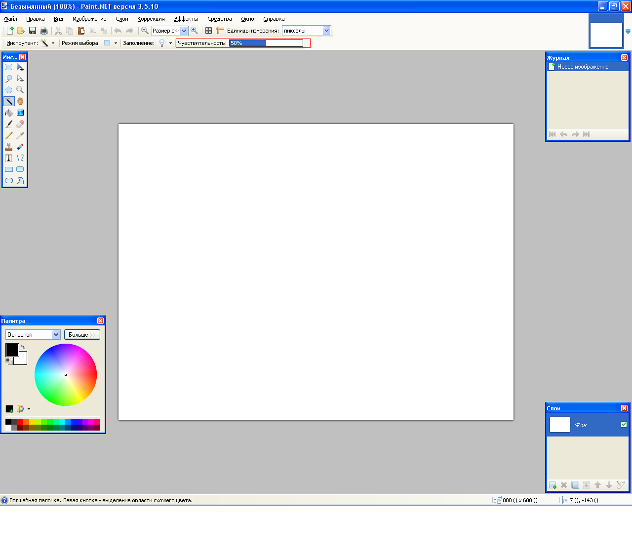Select the Ellipse Select tool
The width and height of the screenshot is (632, 556).
(x=9, y=90)
